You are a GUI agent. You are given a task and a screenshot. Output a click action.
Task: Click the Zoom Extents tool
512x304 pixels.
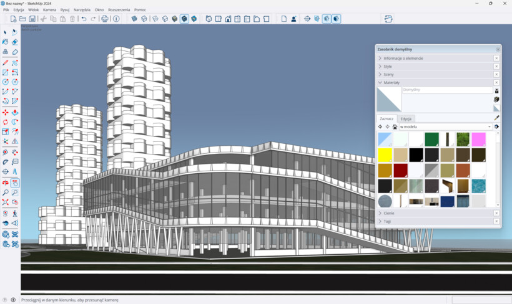5,202
